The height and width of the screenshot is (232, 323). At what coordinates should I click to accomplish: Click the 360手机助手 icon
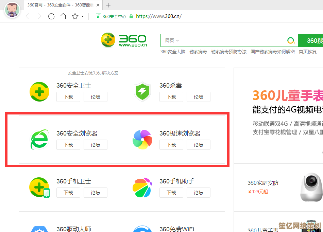tap(142, 188)
